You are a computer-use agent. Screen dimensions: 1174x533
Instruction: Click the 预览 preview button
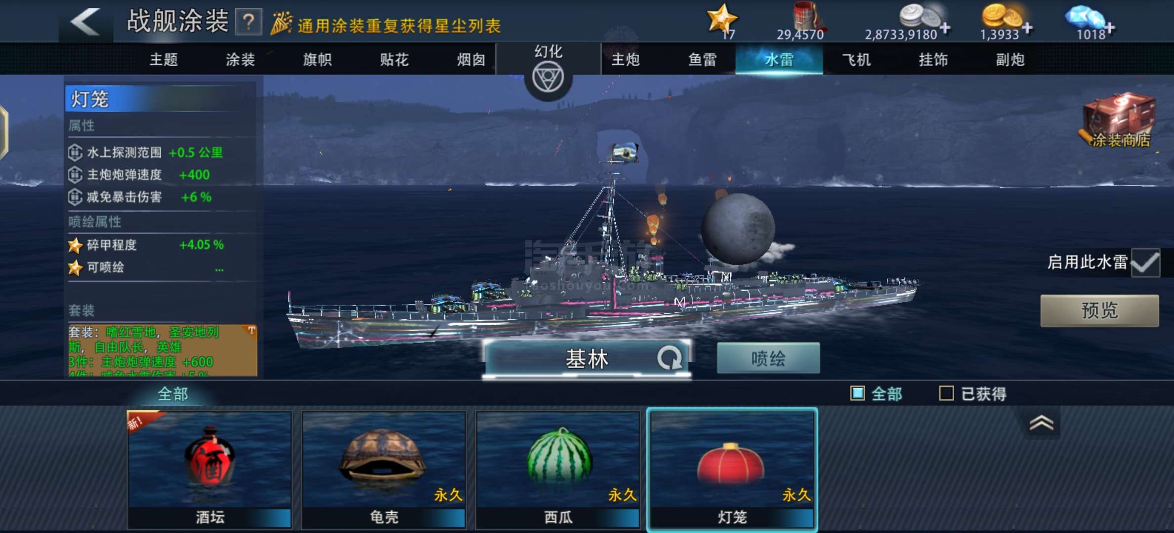coord(1099,310)
